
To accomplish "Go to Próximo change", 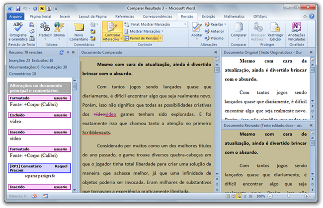I will click(x=214, y=38).
